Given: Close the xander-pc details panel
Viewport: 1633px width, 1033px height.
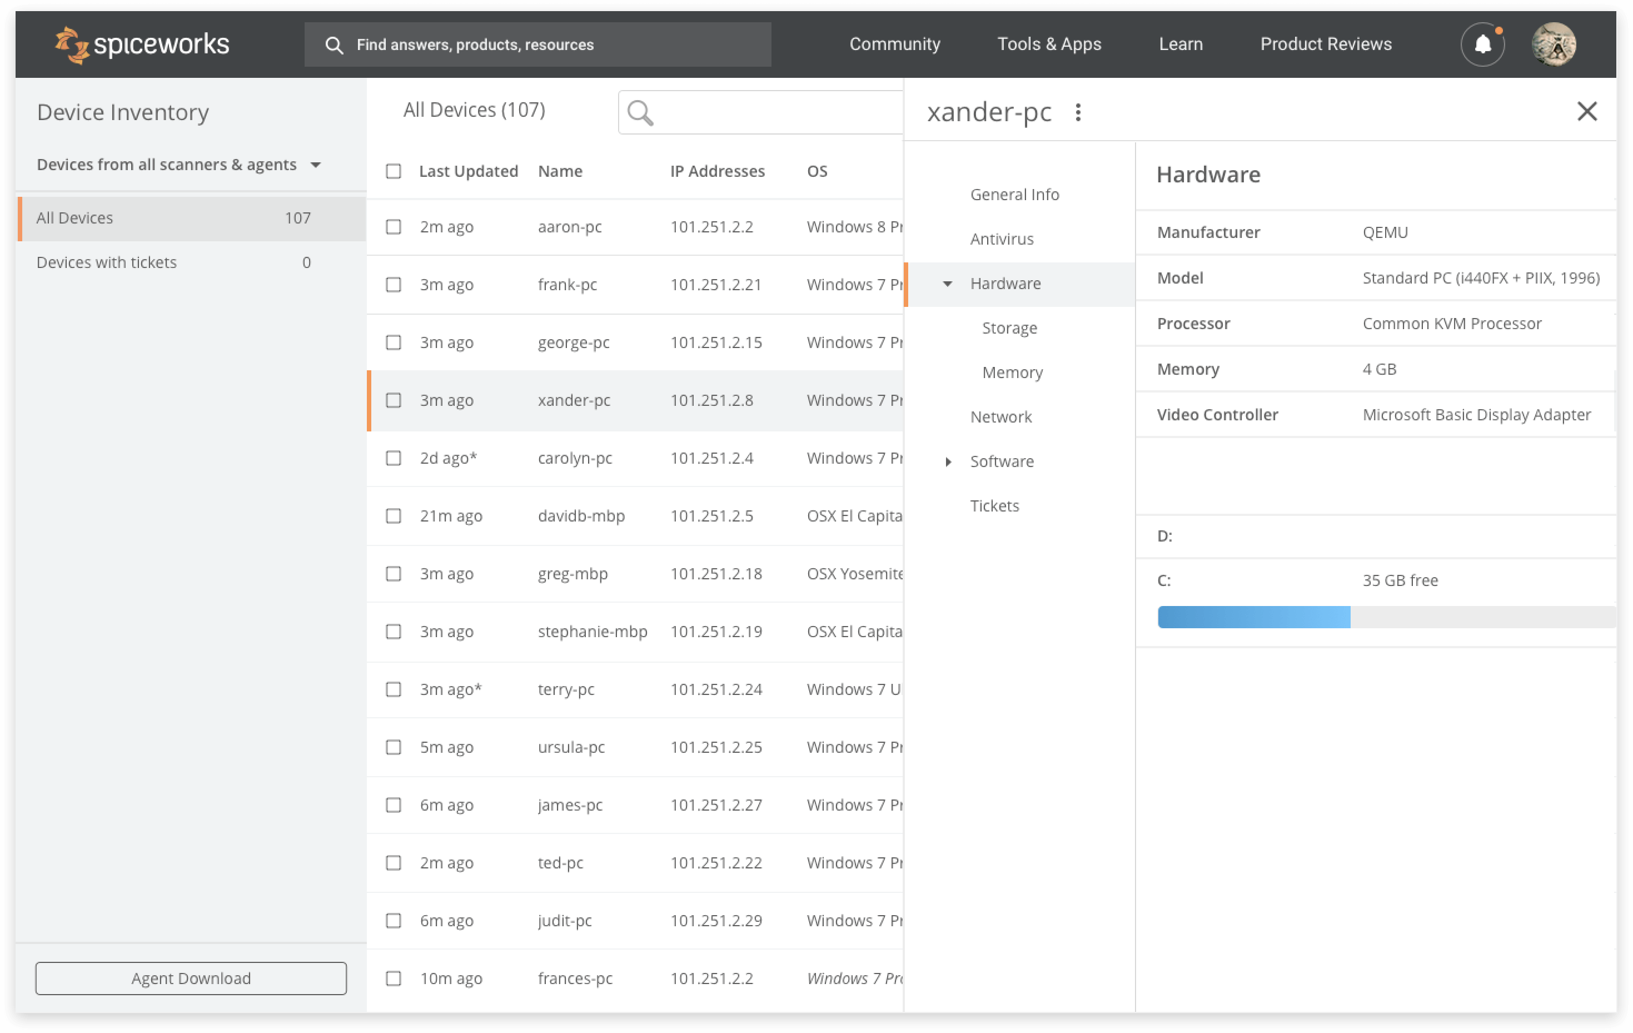Looking at the screenshot, I should pos(1586,111).
